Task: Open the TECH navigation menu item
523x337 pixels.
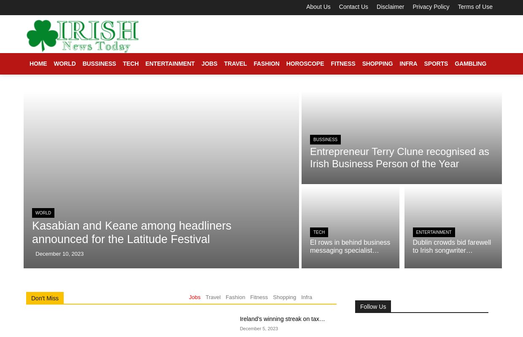Action: (x=130, y=64)
